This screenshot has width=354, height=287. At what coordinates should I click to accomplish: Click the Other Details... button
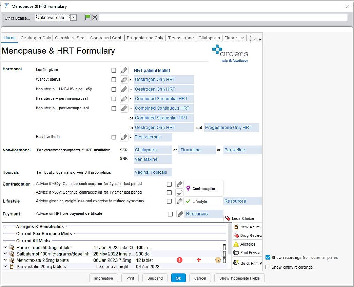17,18
